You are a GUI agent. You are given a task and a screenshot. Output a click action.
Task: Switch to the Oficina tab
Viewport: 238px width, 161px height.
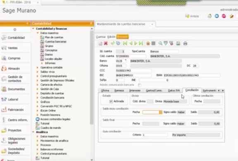105,91
